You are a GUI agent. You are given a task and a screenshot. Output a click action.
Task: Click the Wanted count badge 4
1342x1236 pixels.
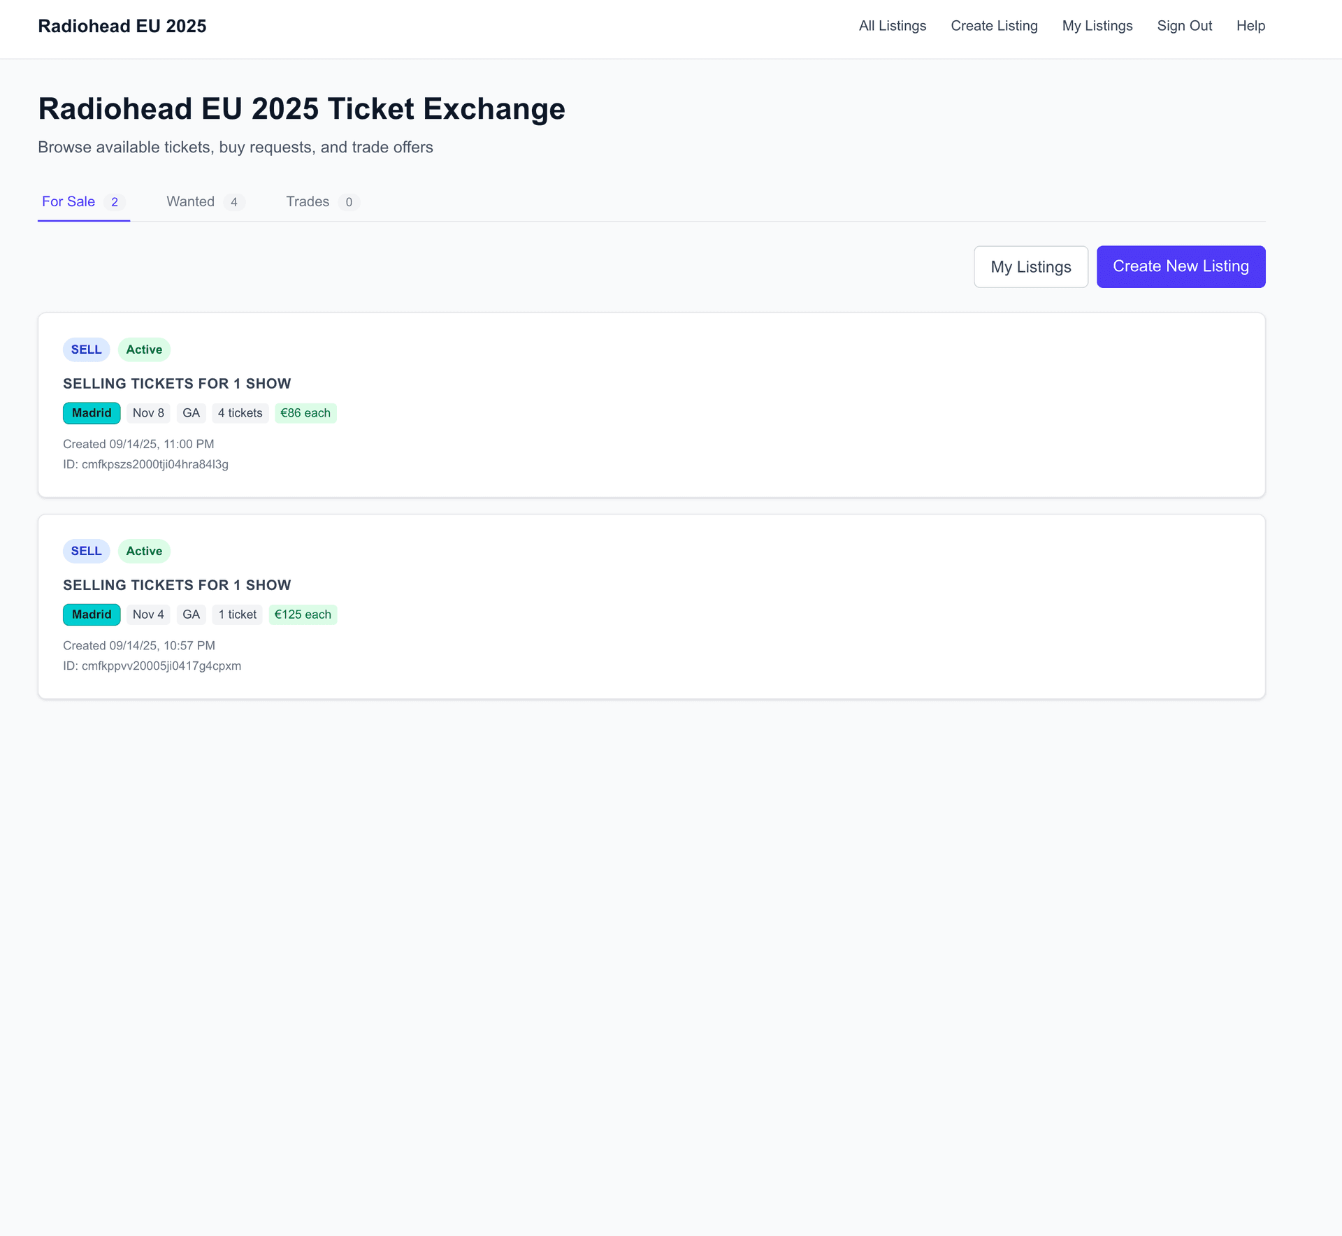234,202
